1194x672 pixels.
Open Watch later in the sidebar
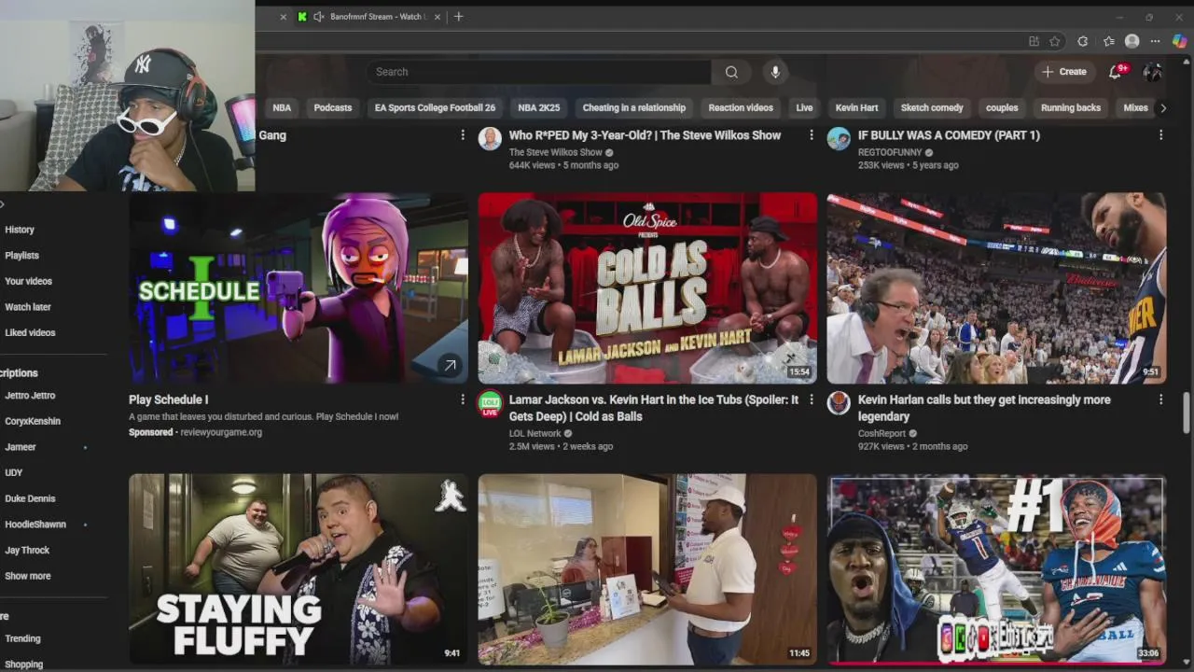pyautogui.click(x=28, y=307)
